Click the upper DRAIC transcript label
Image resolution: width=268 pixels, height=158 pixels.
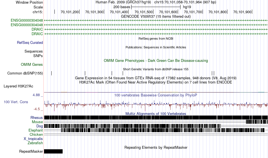(37, 29)
